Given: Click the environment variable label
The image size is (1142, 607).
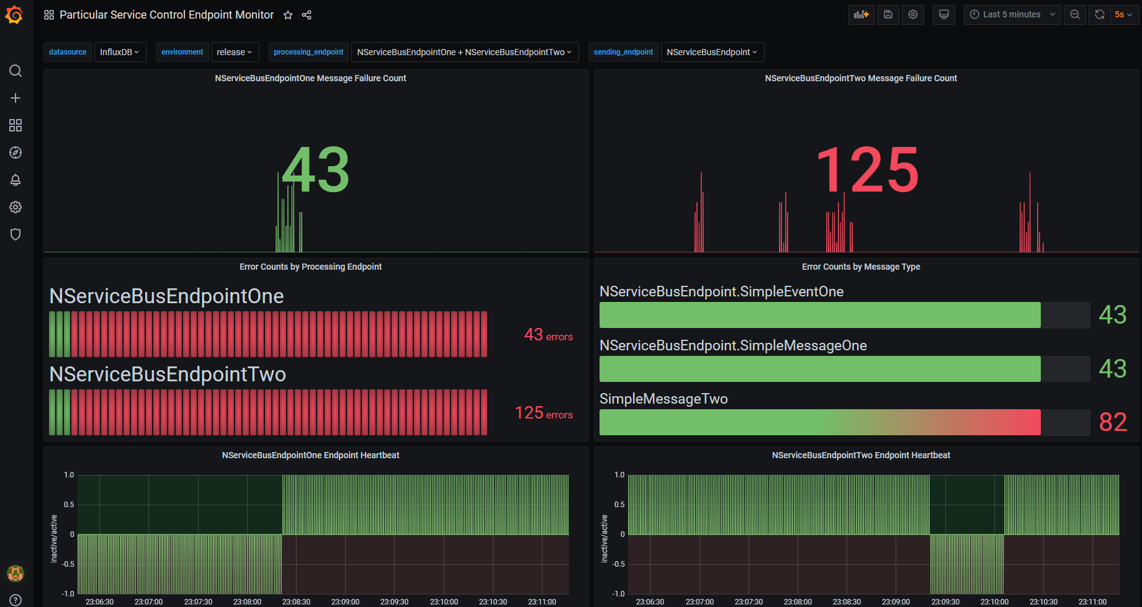Looking at the screenshot, I should pyautogui.click(x=182, y=52).
